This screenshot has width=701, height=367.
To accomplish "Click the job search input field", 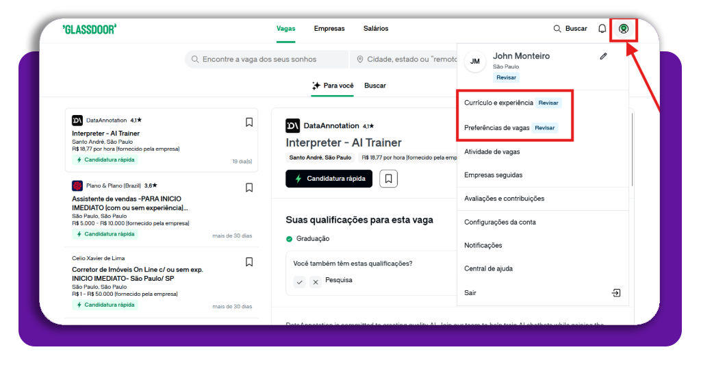I will click(x=267, y=60).
